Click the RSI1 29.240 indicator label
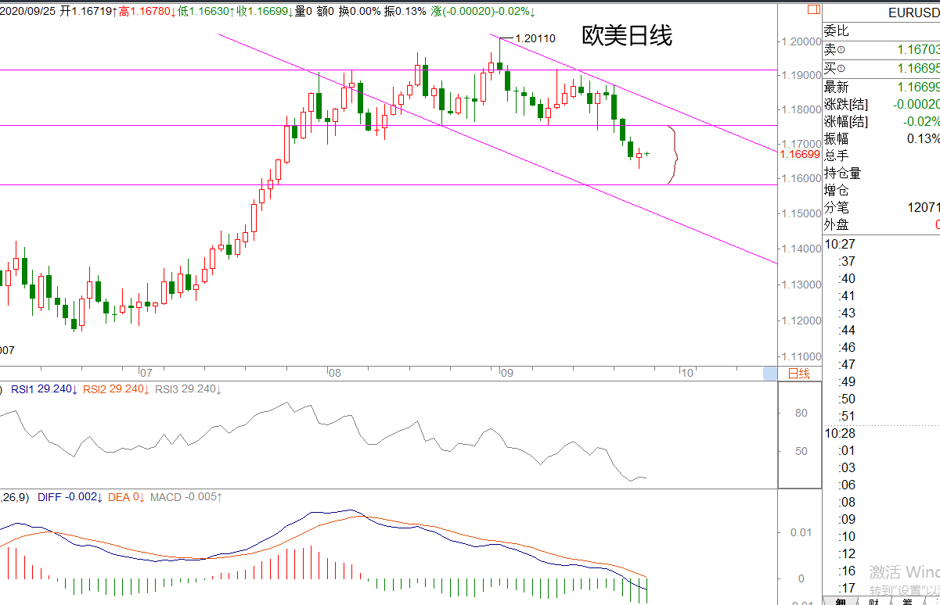This screenshot has height=605, width=940. (x=43, y=389)
